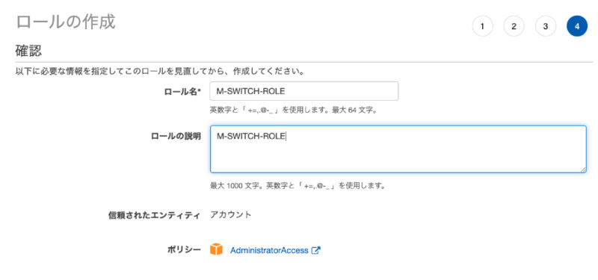Click the 最大 1000 文字 hint text

coord(236,186)
